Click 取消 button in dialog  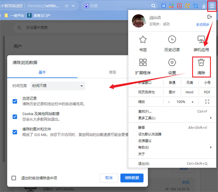click(x=109, y=178)
